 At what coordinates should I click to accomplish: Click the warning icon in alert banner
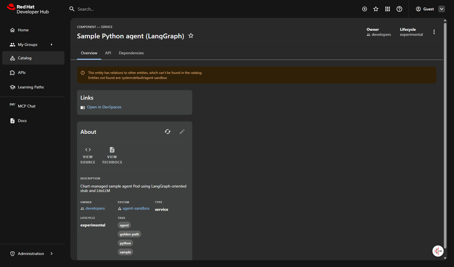[83, 73]
